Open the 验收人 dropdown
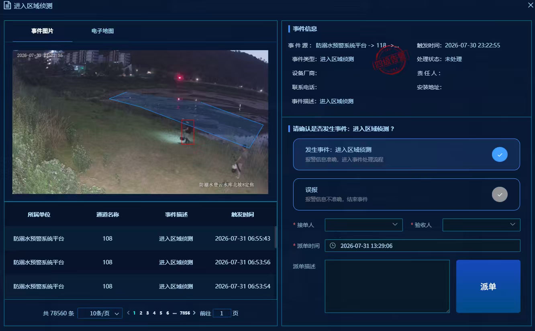 tap(482, 225)
